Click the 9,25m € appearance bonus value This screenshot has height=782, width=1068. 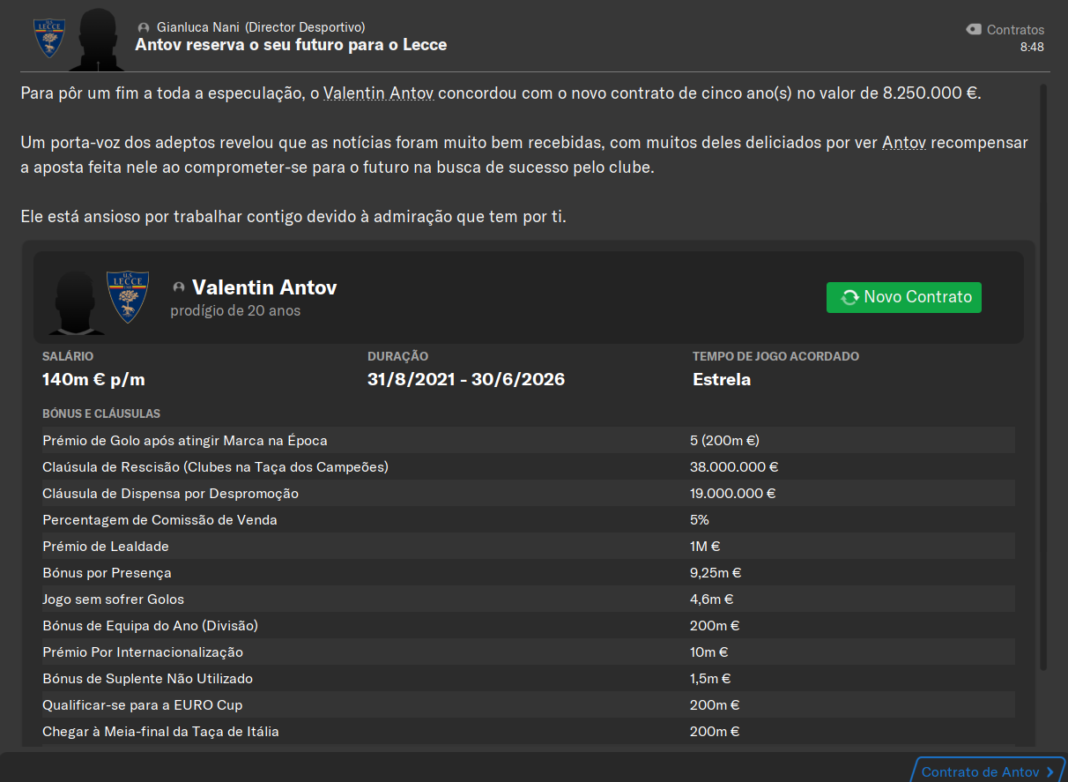click(716, 572)
